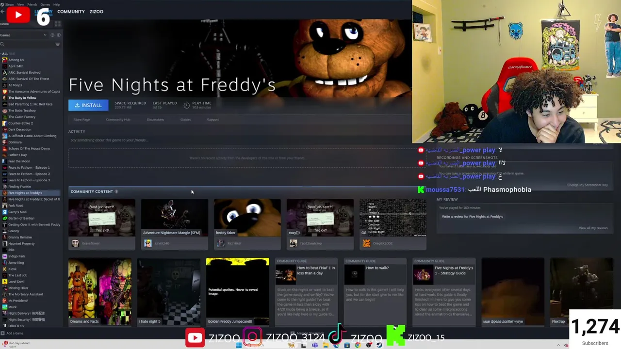Open the Discussions link

click(155, 120)
